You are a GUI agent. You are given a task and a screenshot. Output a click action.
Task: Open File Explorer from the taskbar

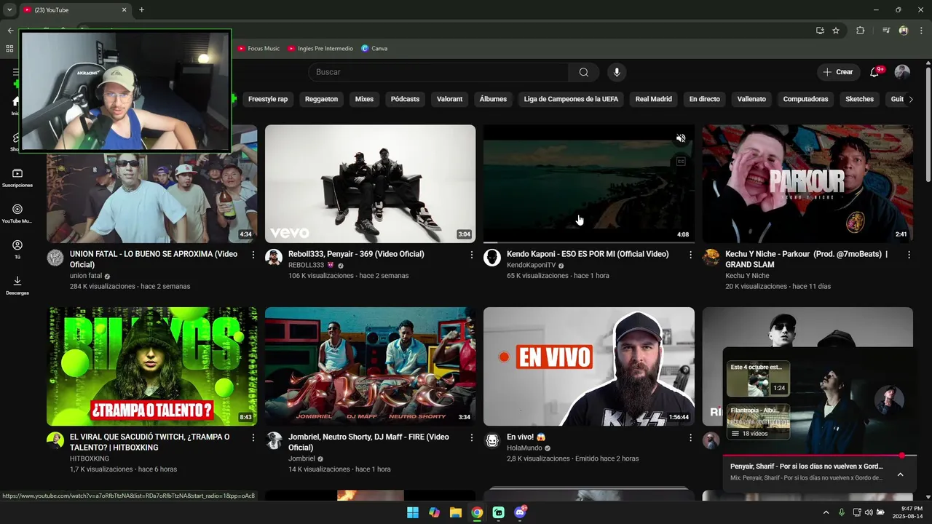pyautogui.click(x=455, y=512)
